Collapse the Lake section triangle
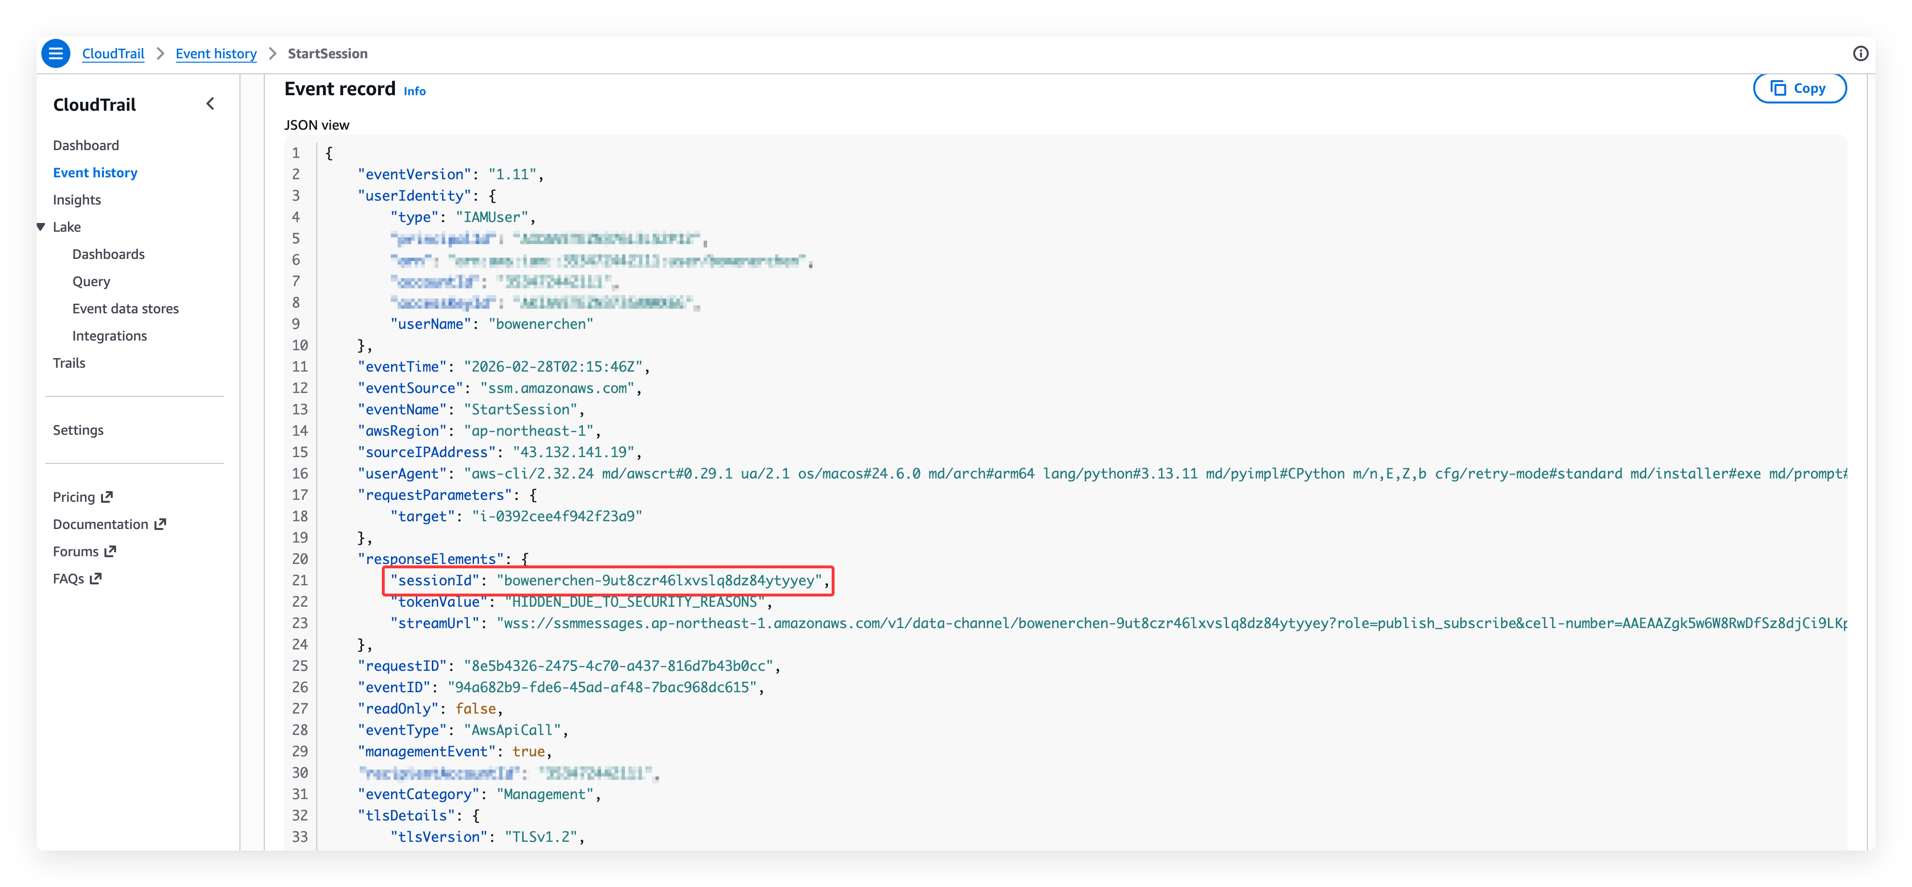 [42, 227]
